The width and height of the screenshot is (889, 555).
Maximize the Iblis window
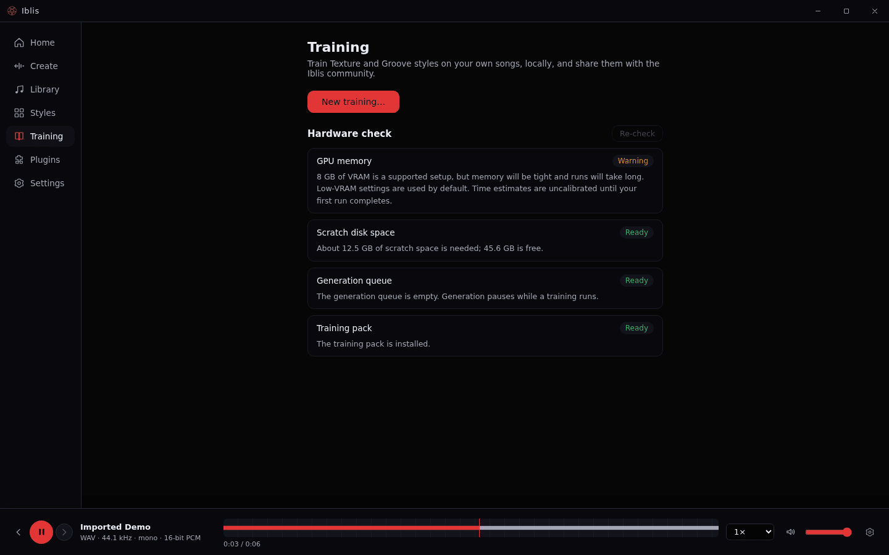pos(846,11)
